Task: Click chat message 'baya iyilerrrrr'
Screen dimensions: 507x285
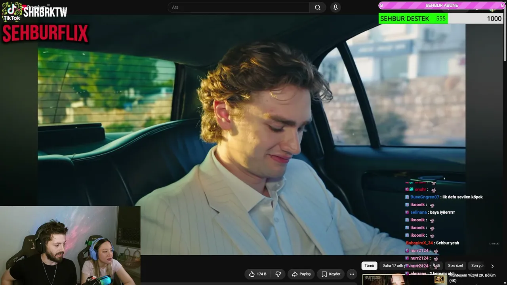Action: coord(442,213)
